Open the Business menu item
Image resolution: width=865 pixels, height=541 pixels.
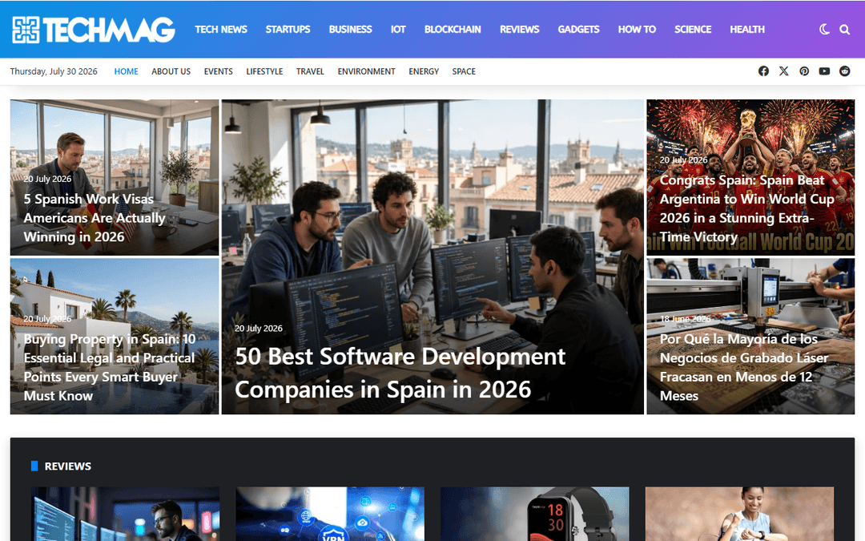point(350,30)
